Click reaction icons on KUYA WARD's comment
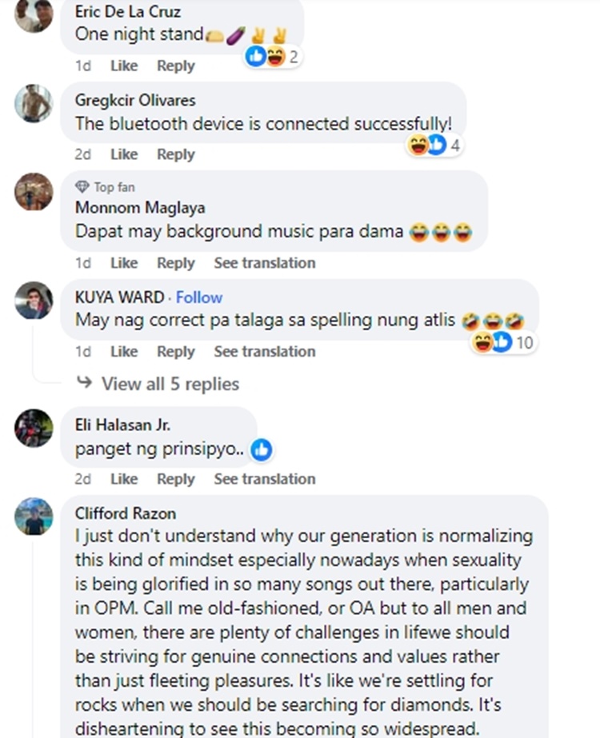Viewport: 600px width, 738px height. 492,341
